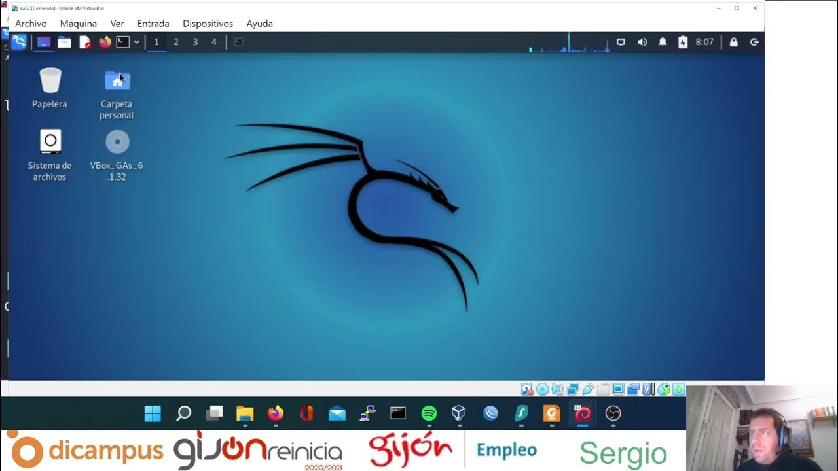The height and width of the screenshot is (471, 838).
Task: Open Microsoft Office from the taskbar
Action: (x=306, y=413)
